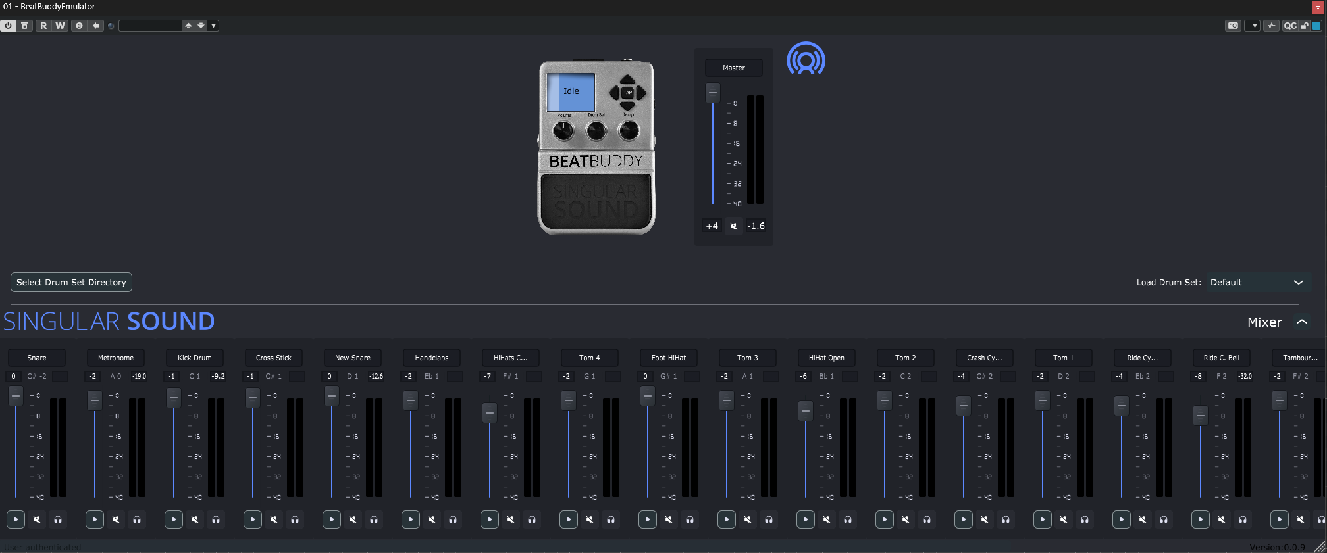Image resolution: width=1327 pixels, height=553 pixels.
Task: Solo the Kick Drum channel
Action: click(216, 519)
